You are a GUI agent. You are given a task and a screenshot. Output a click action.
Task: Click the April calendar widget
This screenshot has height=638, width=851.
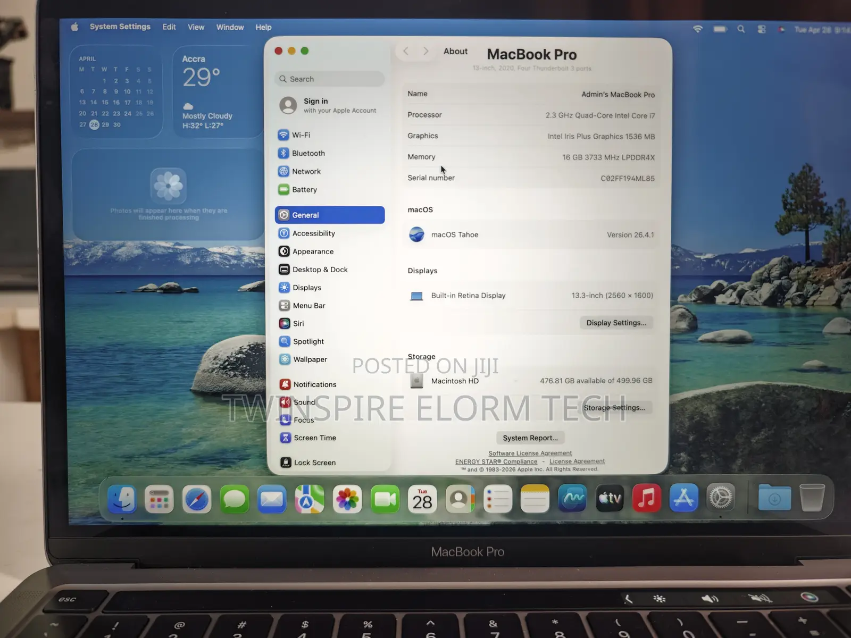116,92
